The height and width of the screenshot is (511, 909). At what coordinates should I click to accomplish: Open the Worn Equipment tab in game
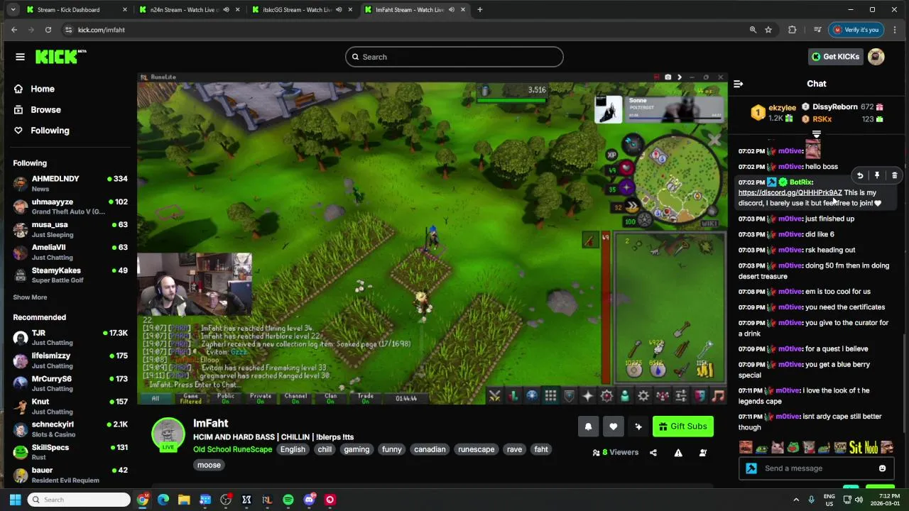pos(569,396)
